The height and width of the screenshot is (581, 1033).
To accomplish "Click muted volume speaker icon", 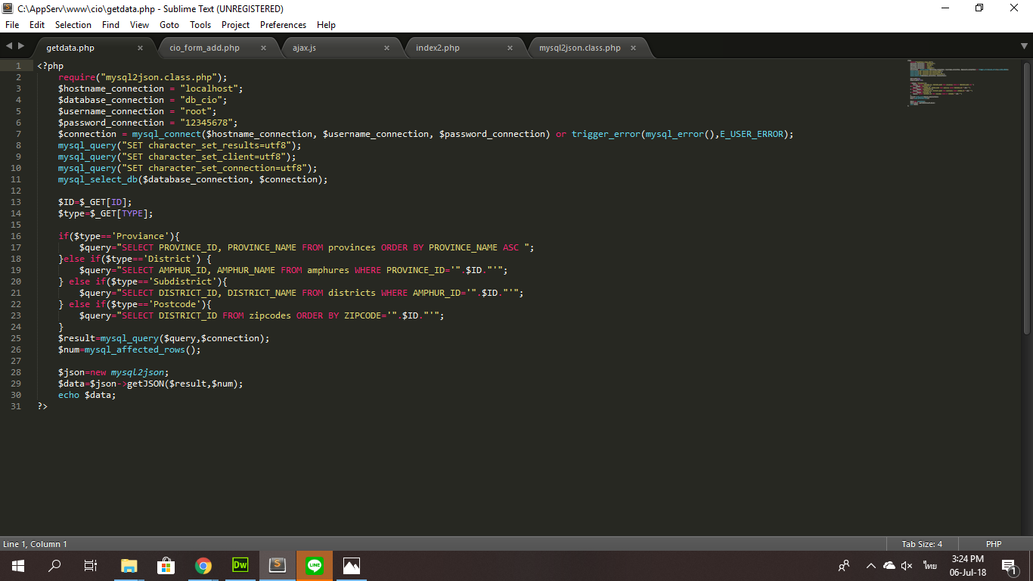I will (907, 566).
